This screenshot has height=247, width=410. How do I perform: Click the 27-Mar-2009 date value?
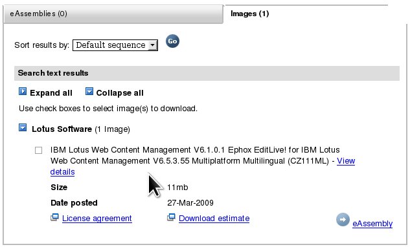(x=190, y=203)
